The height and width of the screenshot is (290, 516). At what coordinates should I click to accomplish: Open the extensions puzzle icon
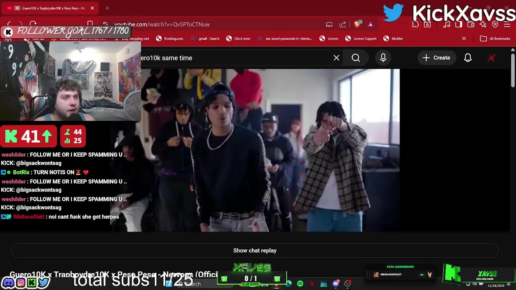point(416,25)
